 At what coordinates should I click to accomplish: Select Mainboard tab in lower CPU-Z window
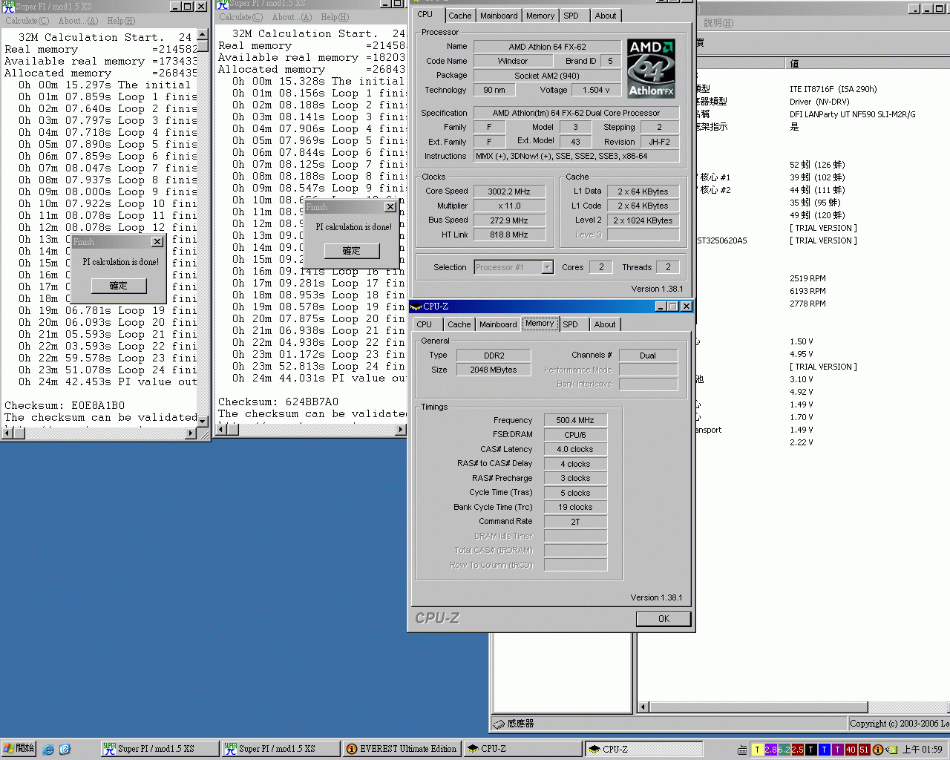pos(498,324)
